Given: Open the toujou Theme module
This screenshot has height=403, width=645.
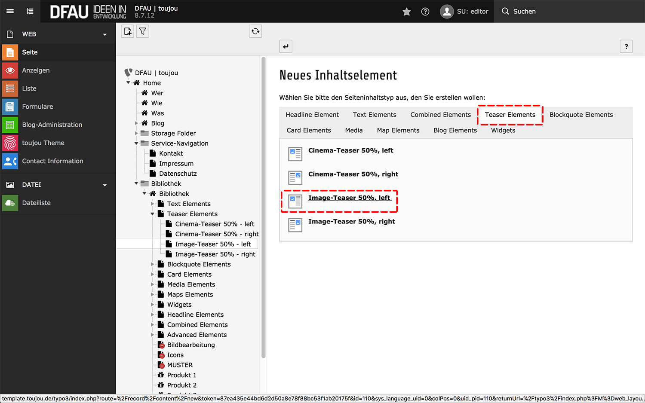Looking at the screenshot, I should click(x=43, y=143).
